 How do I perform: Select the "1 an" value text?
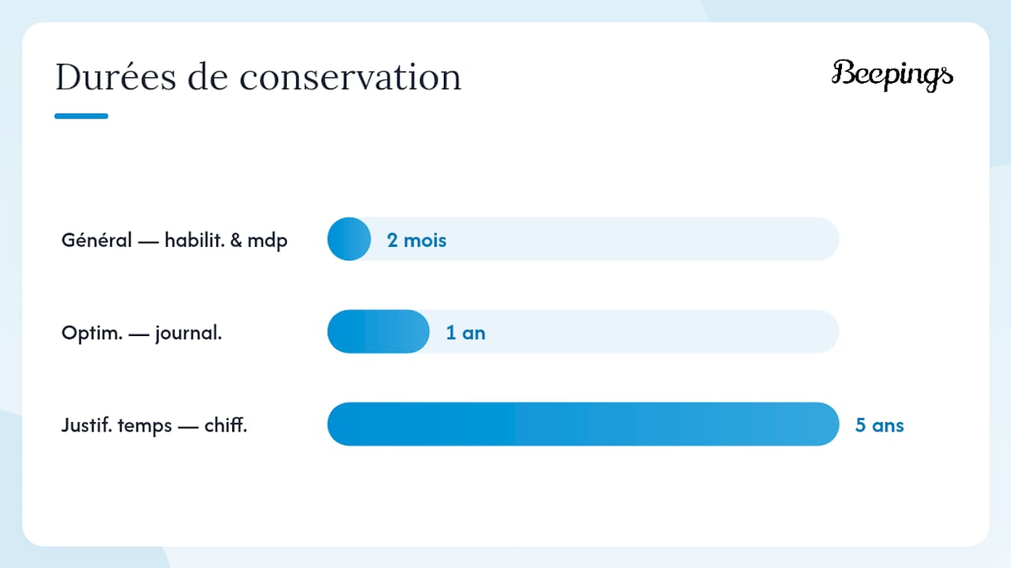point(466,333)
